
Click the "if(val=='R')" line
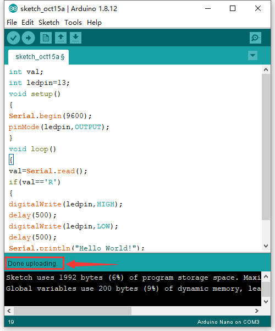pos(35,182)
